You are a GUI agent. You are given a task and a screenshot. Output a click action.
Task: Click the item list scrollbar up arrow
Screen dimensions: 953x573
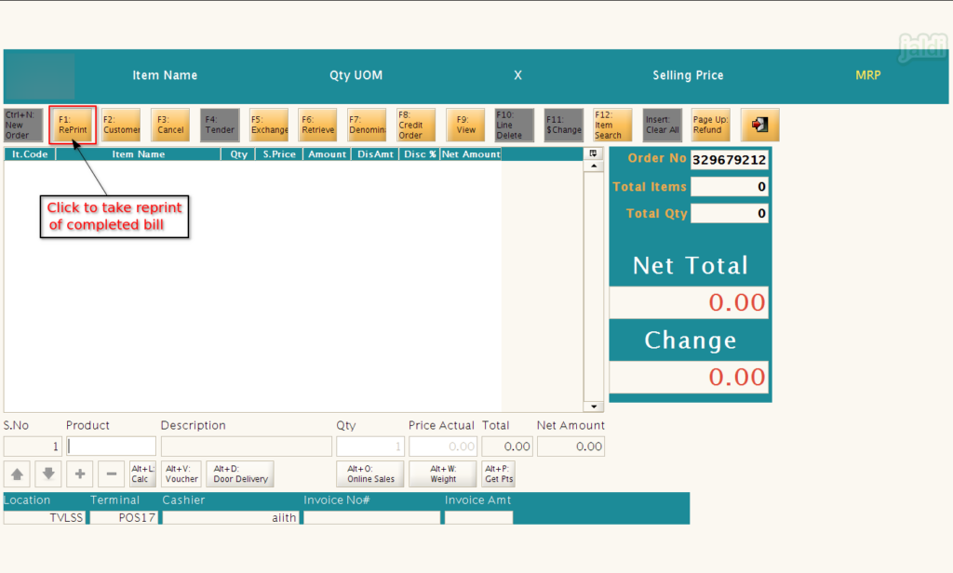pos(593,166)
